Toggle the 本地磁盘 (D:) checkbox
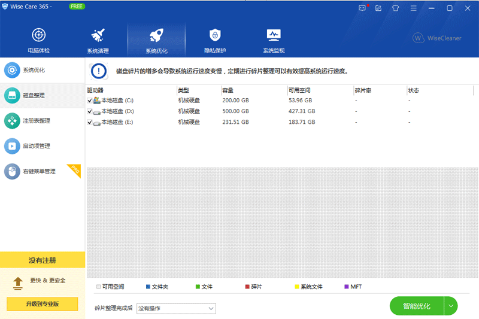 [x=90, y=111]
